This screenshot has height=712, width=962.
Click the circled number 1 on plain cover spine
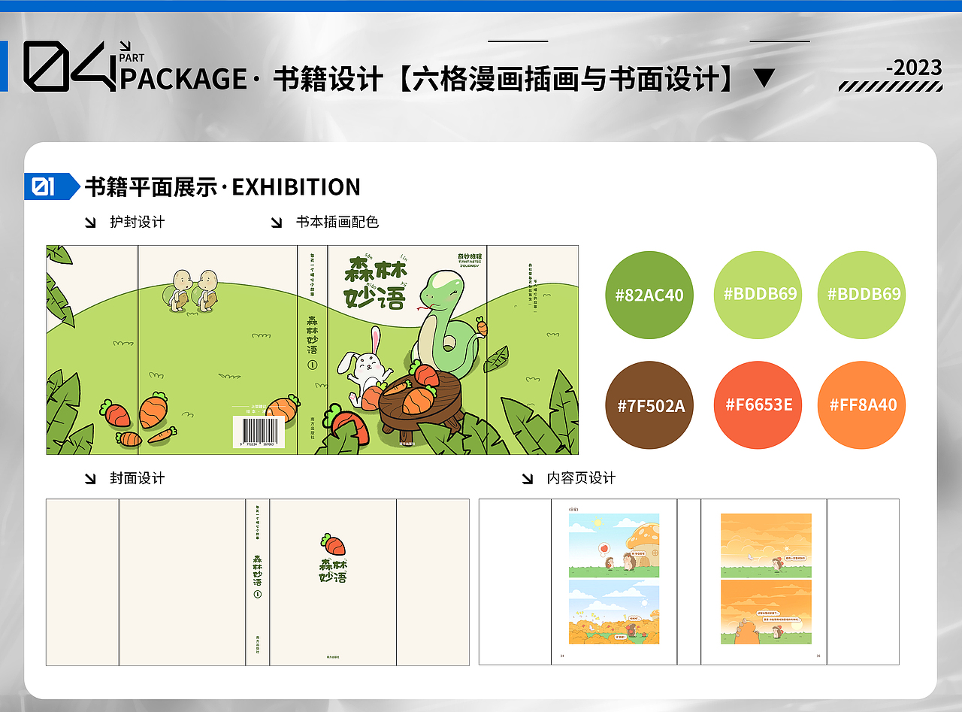[258, 594]
